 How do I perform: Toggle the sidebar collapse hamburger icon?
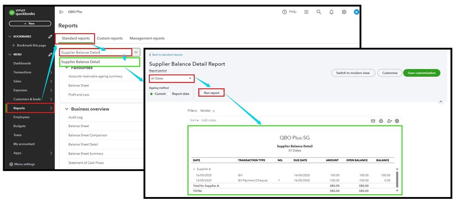coord(61,12)
